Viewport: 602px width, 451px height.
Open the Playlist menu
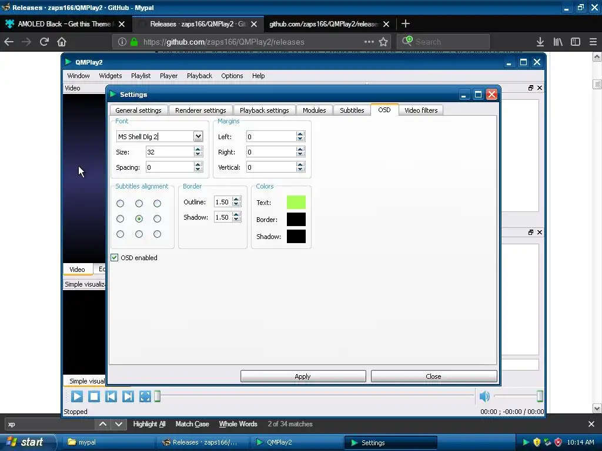tap(141, 76)
